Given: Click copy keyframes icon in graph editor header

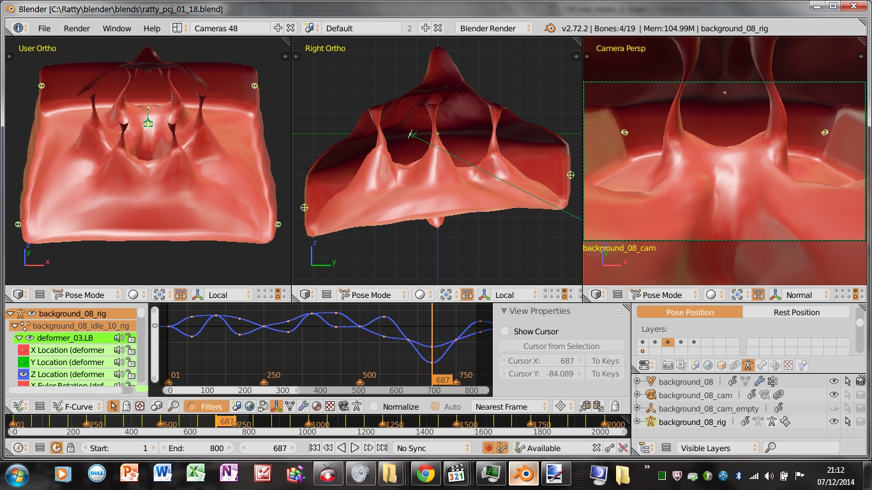Looking at the screenshot, I should point(585,406).
